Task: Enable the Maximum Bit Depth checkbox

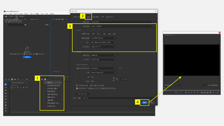Action: click(x=77, y=86)
